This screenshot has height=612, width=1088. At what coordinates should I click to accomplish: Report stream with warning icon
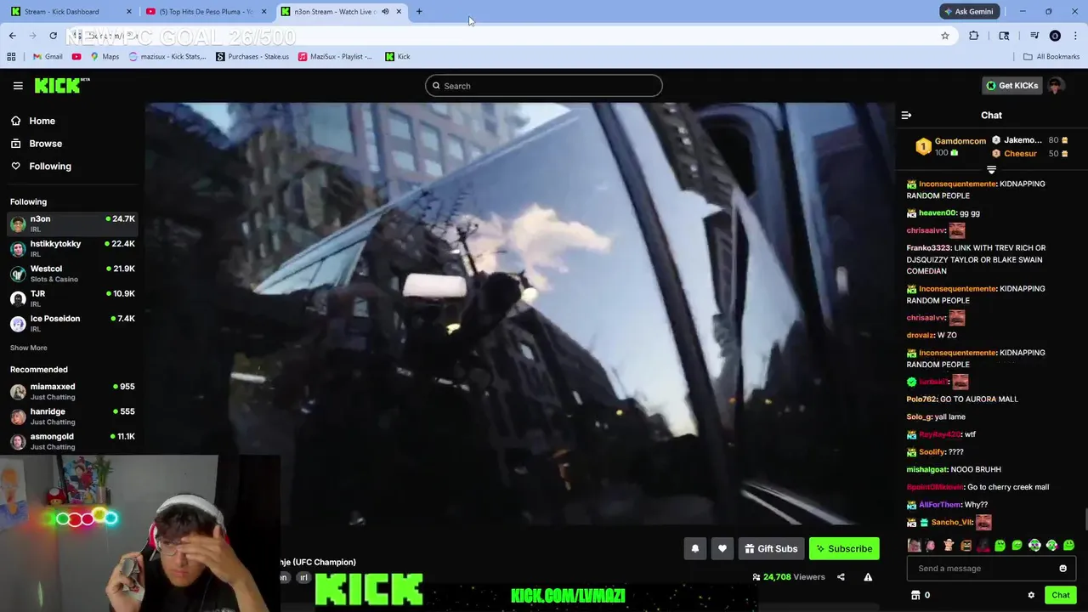[x=868, y=577]
